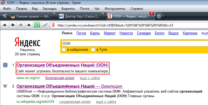The height and width of the screenshot is (105, 208).
Task: Switch to the Доктор Хаус tab
Action: [x=82, y=16]
